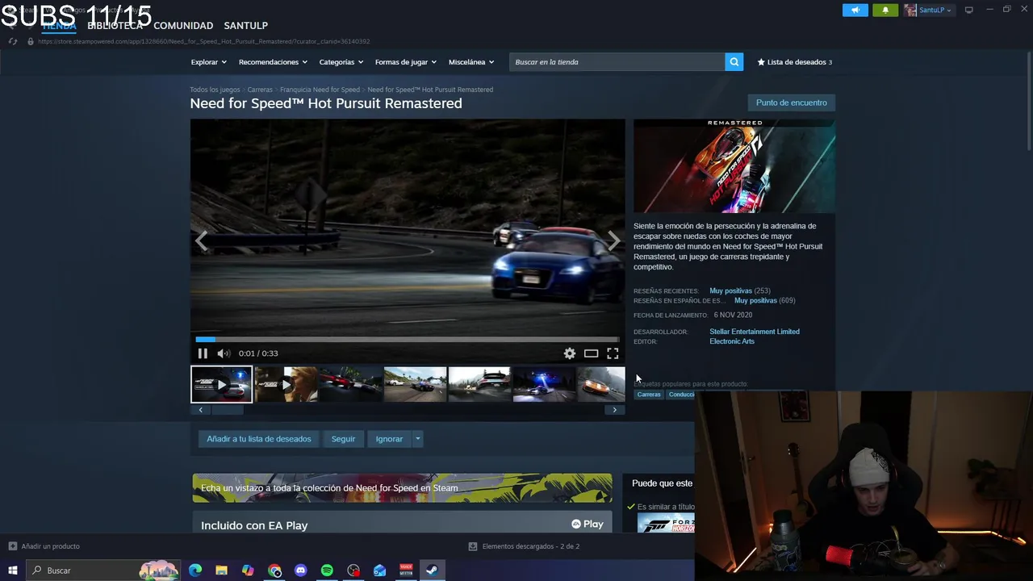Click the blue search magnifier button
1033x581 pixels.
tap(734, 62)
